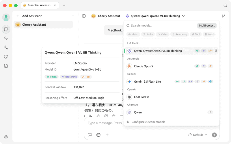Enable Multi-select mode
Viewport: 231px width, 144px height.
[x=207, y=26]
